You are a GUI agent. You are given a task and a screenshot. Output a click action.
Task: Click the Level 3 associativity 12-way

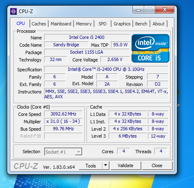(x=158, y=136)
